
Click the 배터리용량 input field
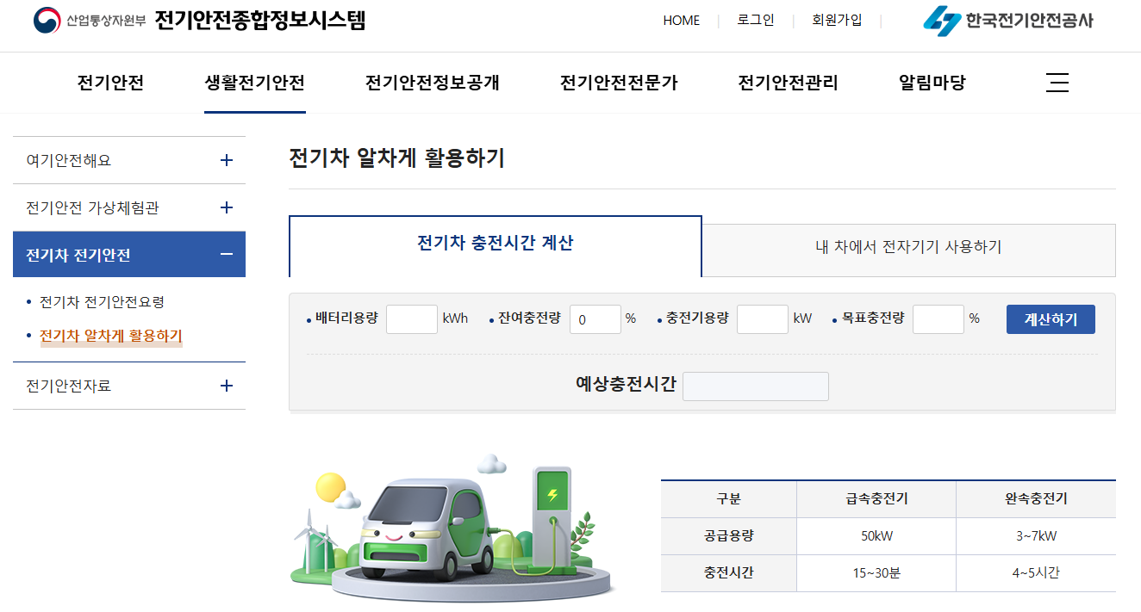tap(412, 318)
